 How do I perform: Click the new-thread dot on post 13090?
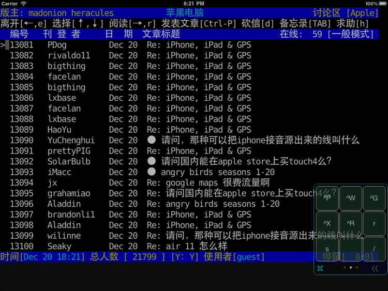(x=152, y=140)
